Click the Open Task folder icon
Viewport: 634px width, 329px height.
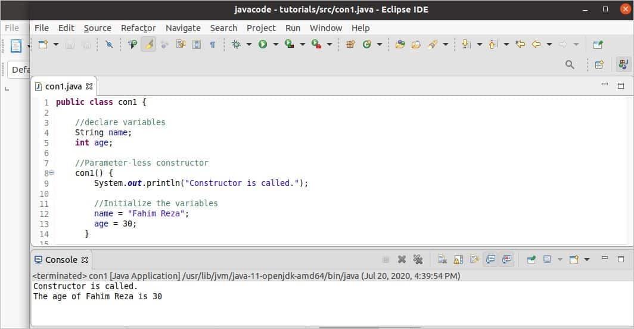tap(416, 45)
